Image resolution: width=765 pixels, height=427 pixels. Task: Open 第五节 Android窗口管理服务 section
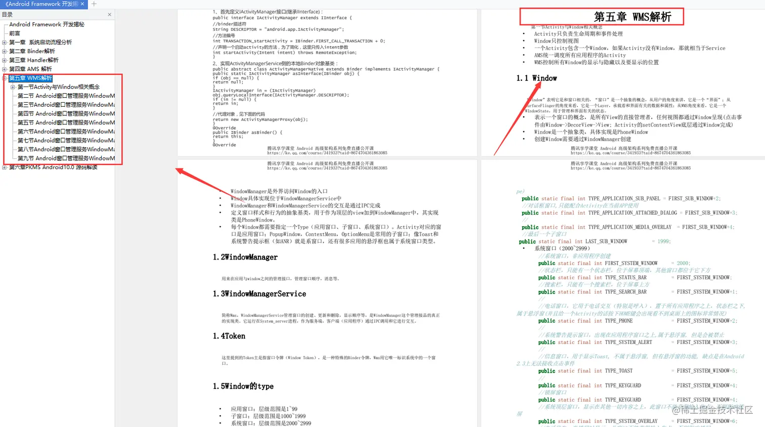[66, 122]
